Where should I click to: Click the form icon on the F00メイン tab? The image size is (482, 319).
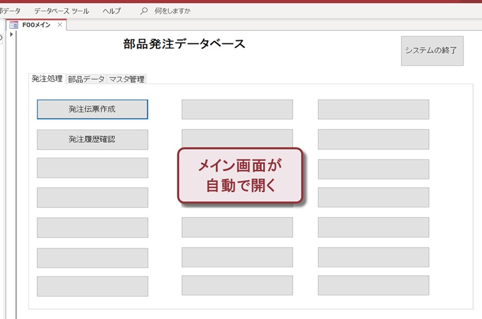click(x=13, y=25)
